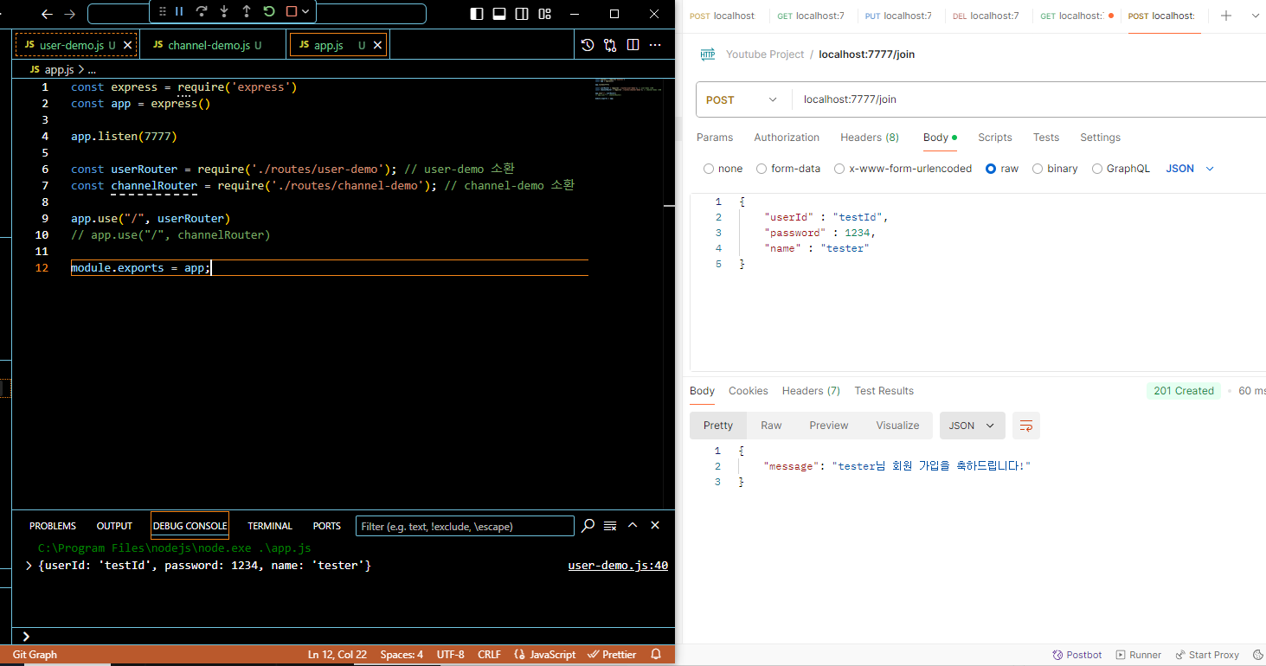Open the POST method dropdown
1266x666 pixels.
742,99
